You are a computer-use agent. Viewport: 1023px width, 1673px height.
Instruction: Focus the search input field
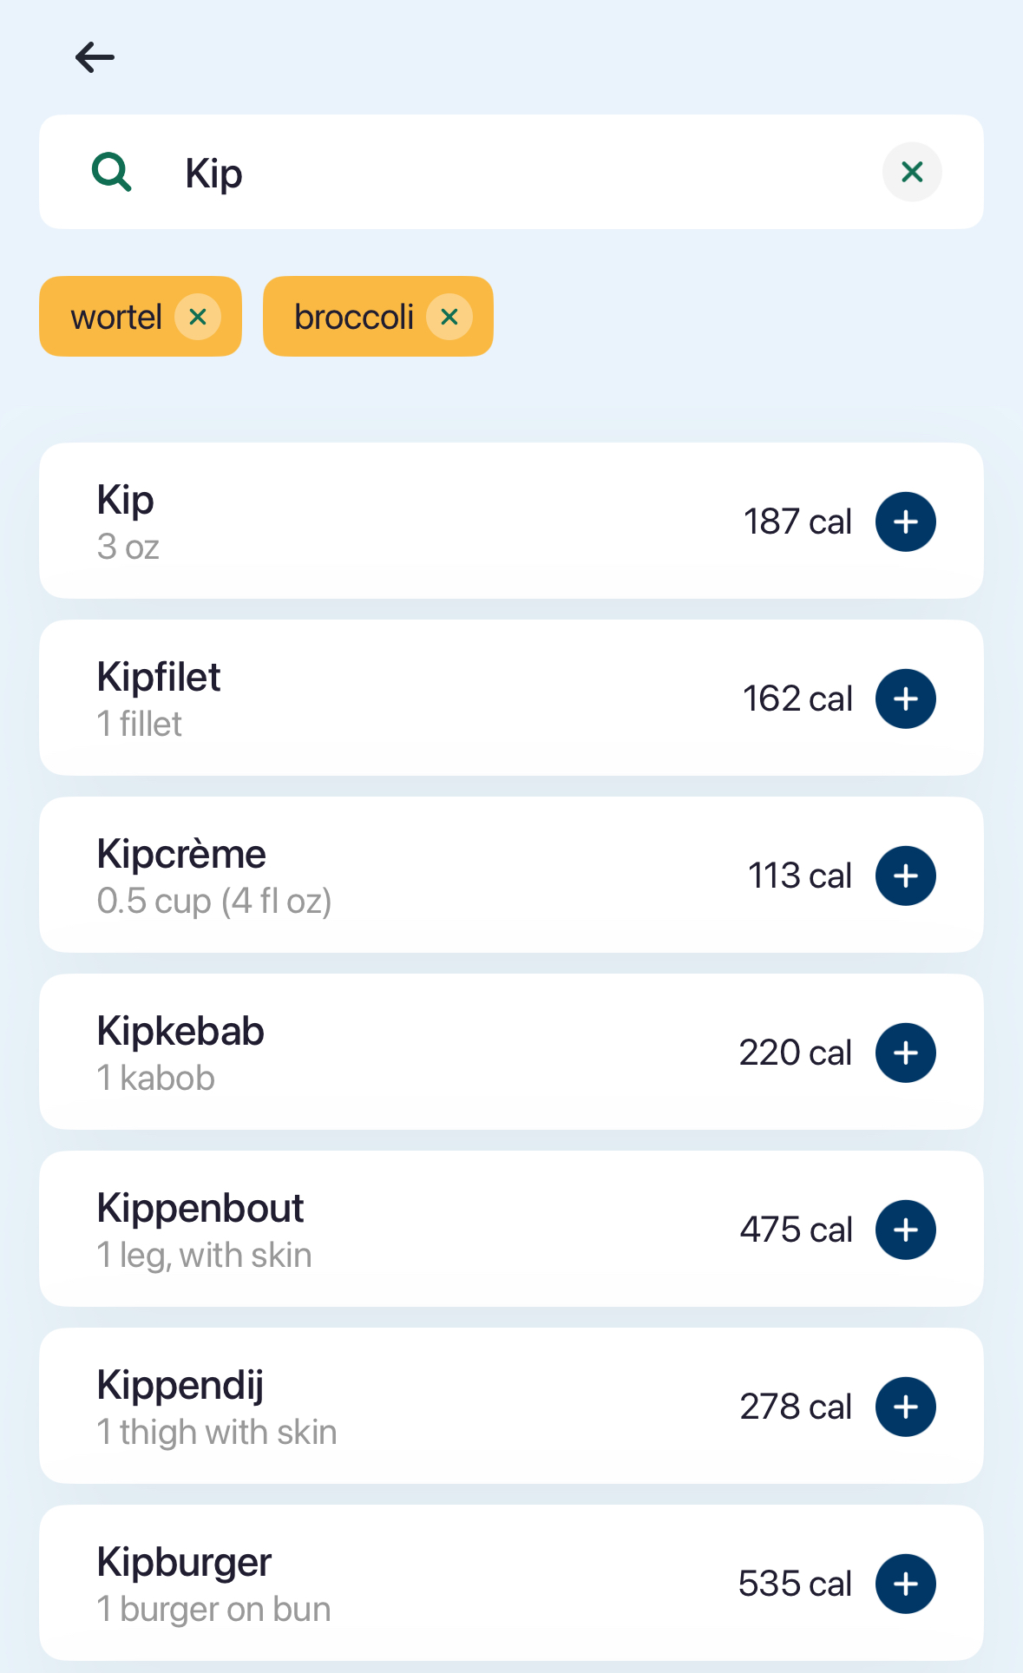point(521,173)
